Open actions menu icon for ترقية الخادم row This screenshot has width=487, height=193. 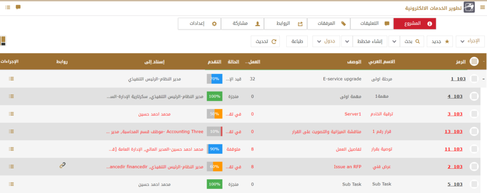(11, 114)
